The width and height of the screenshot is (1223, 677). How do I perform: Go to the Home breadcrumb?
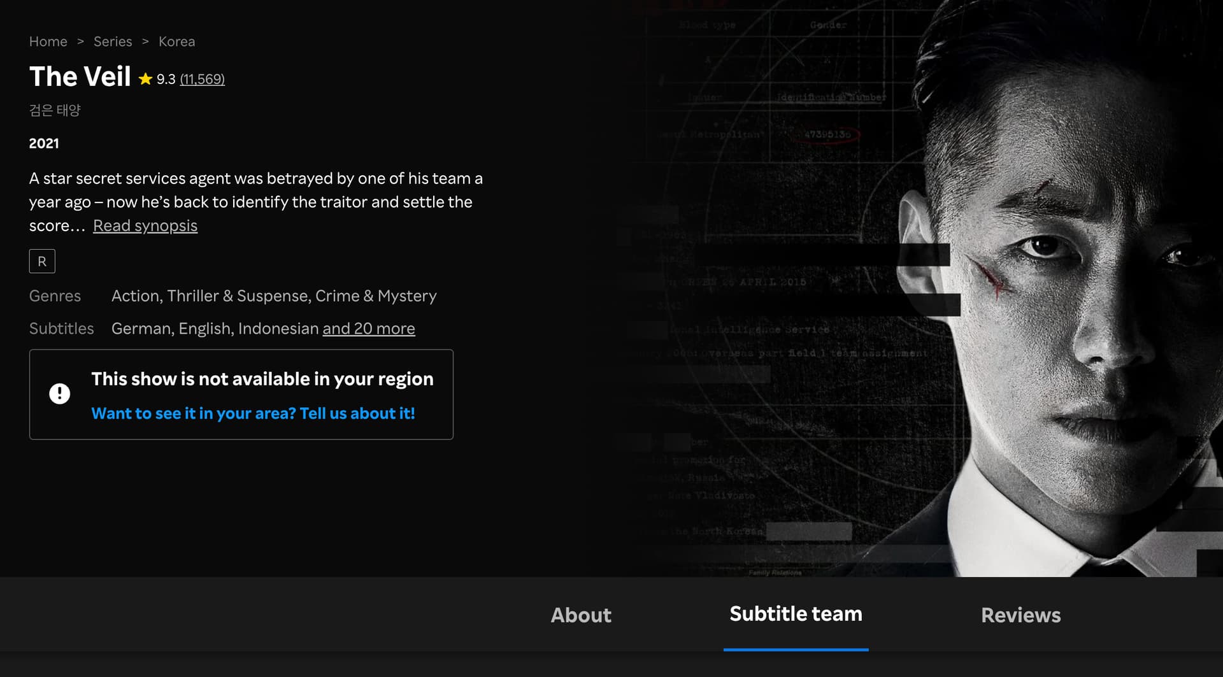click(x=48, y=41)
